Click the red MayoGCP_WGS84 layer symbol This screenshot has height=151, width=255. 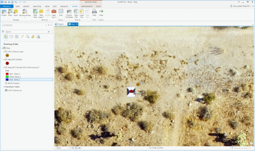coord(7,63)
